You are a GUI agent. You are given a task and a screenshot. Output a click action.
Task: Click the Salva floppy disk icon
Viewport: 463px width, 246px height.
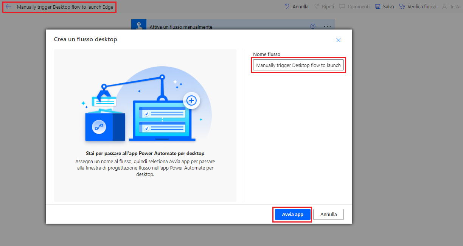click(x=378, y=6)
